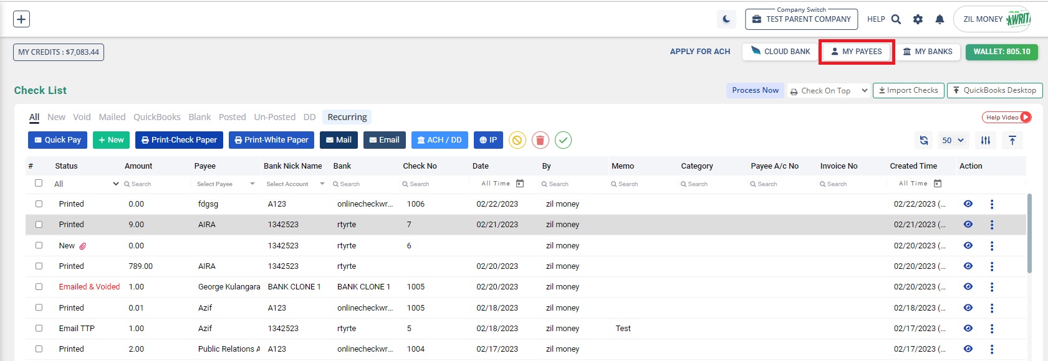1048x361 pixels.
Task: Expand the Check On Top dropdown
Action: click(x=829, y=91)
